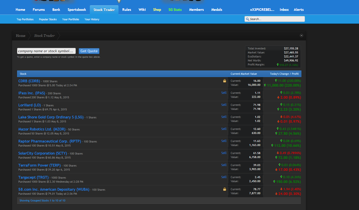The height and width of the screenshot is (210, 359).
Task: Click 'Showing Grouped Stocks 1 to 10 of 10'
Action: click(x=42, y=200)
